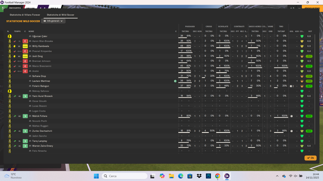This screenshot has height=181, width=323.
Task: Click the Matteo Ruggeri row name
Action: (40, 126)
